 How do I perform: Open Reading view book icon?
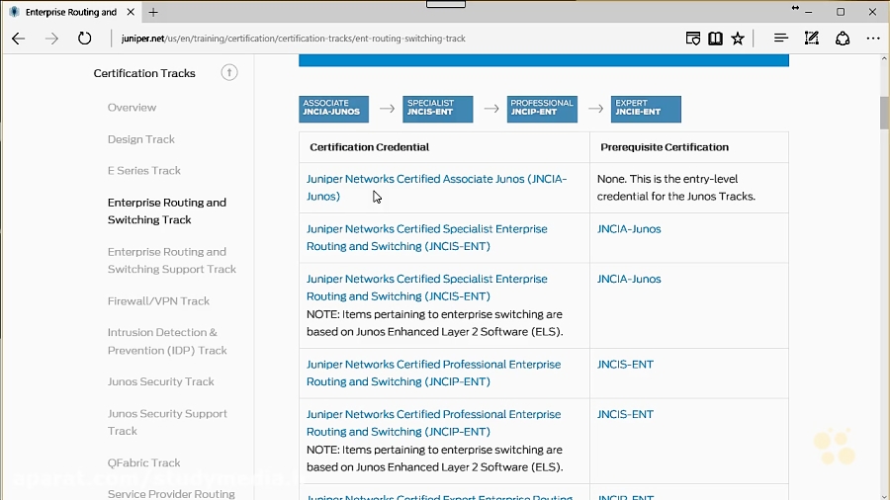[715, 39]
